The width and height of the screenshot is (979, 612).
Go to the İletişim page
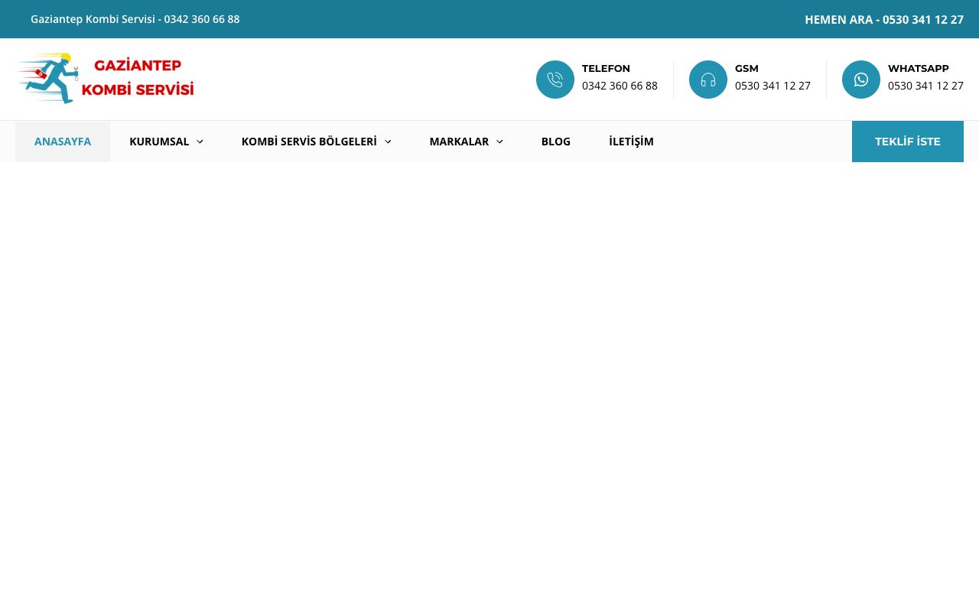click(631, 142)
